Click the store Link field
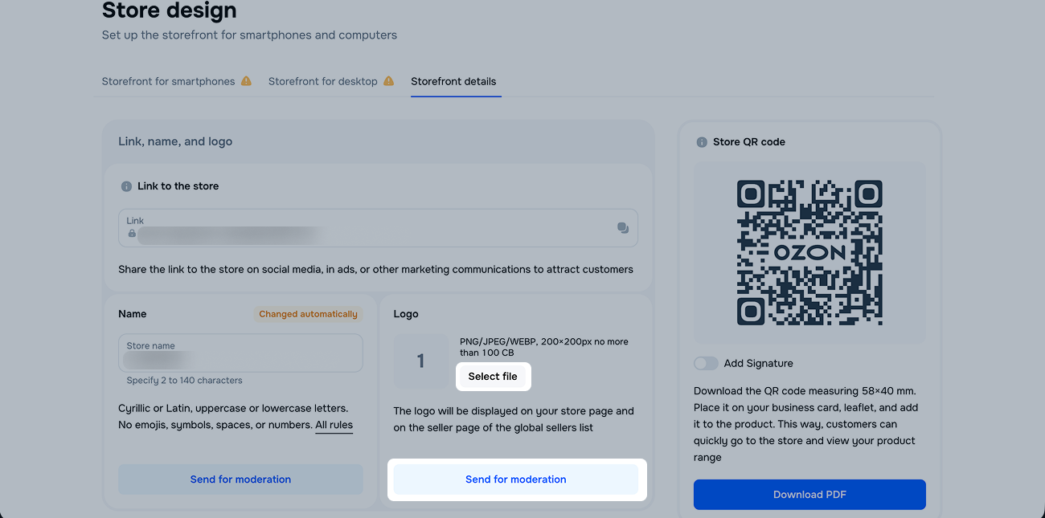 tap(370, 228)
